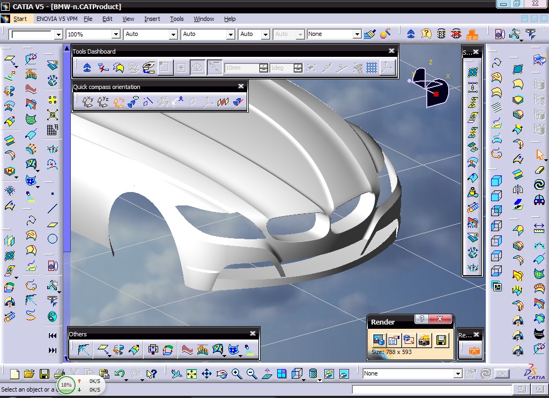Click the Apply Material icon
Image resolution: width=549 pixels, height=398 pixels.
(x=385, y=34)
